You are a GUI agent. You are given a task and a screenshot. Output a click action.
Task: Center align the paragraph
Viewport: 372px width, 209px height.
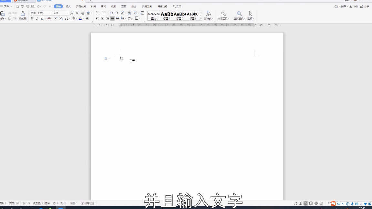coord(102,18)
